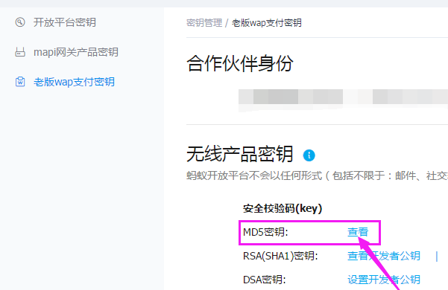Click the 安全校验码(key) label
The width and height of the screenshot is (448, 290).
point(283,208)
